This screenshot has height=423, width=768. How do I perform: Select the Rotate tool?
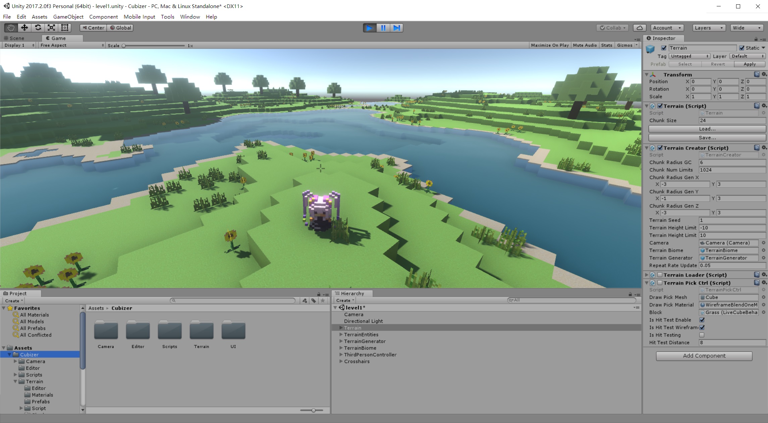(38, 28)
